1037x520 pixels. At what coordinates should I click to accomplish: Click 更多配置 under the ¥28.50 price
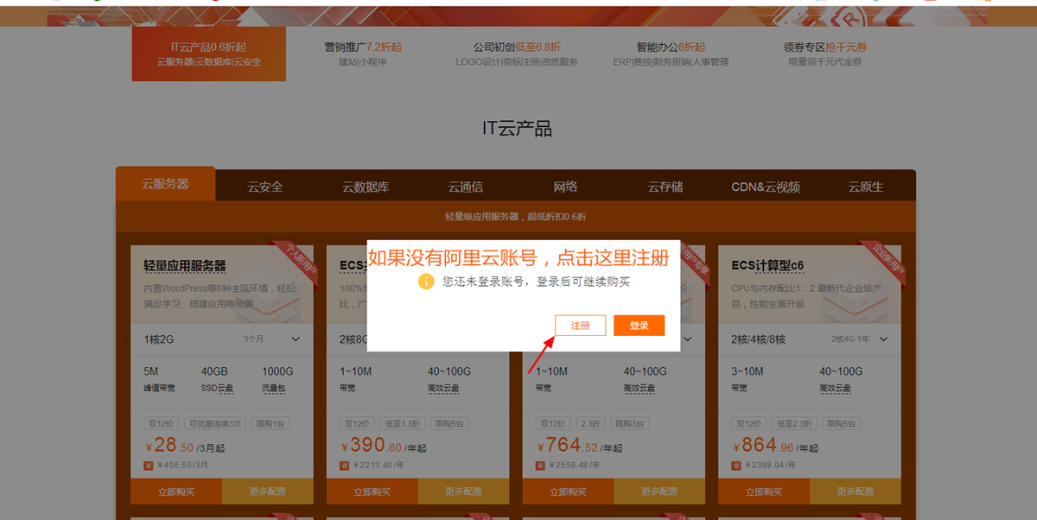[268, 491]
